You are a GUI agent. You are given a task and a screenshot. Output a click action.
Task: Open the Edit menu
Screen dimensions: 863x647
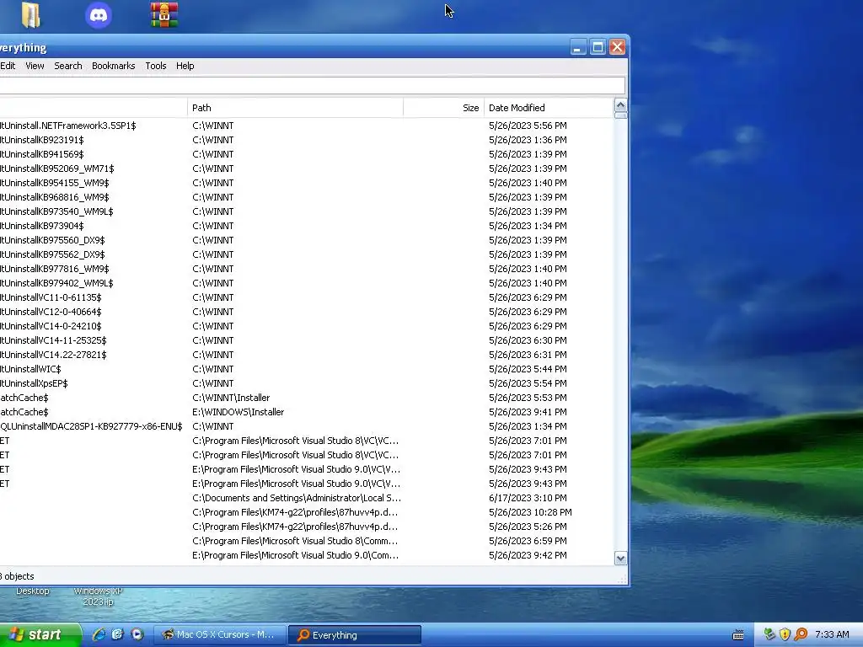point(8,66)
